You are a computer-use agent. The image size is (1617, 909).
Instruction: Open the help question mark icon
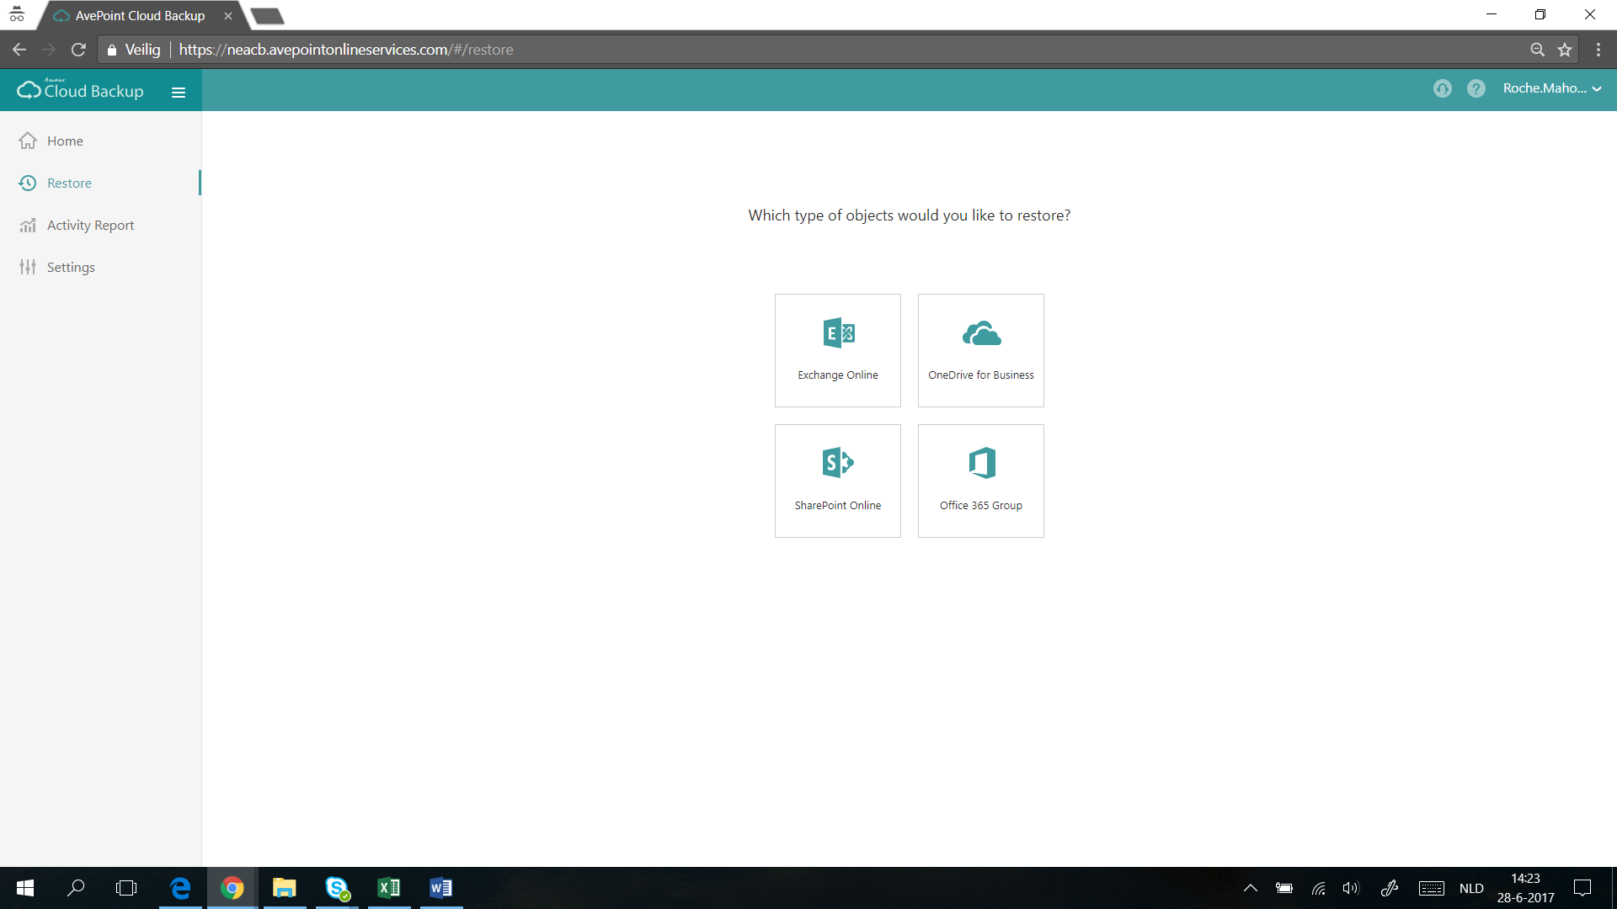(1476, 88)
